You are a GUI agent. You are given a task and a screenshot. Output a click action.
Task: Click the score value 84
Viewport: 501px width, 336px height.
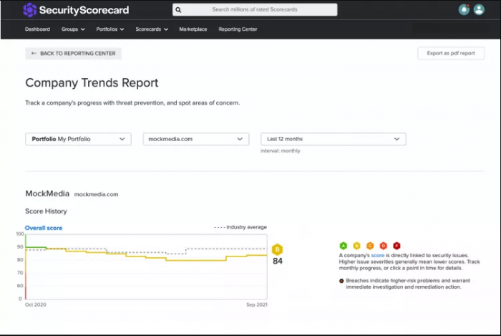tap(278, 261)
